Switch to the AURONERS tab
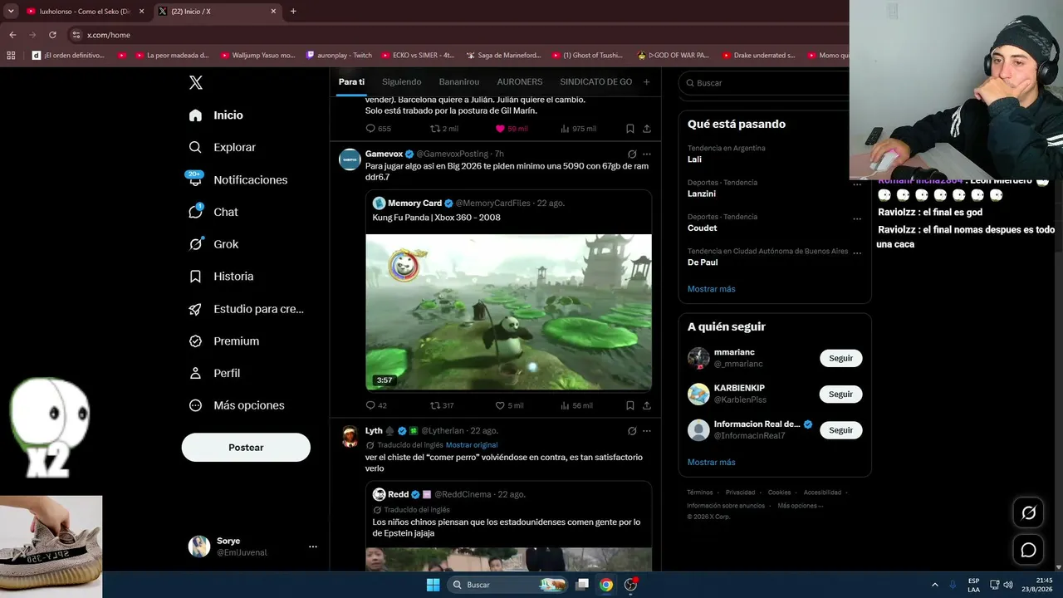The height and width of the screenshot is (598, 1063). click(520, 82)
